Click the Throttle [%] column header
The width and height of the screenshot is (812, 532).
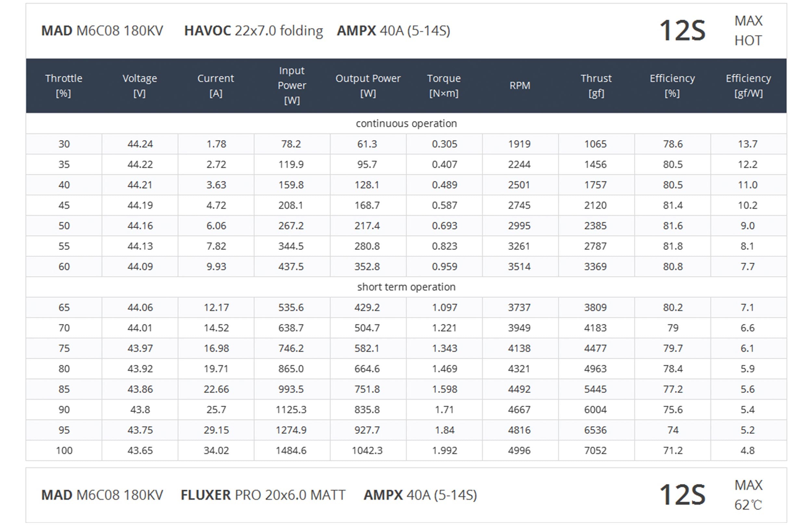point(64,86)
